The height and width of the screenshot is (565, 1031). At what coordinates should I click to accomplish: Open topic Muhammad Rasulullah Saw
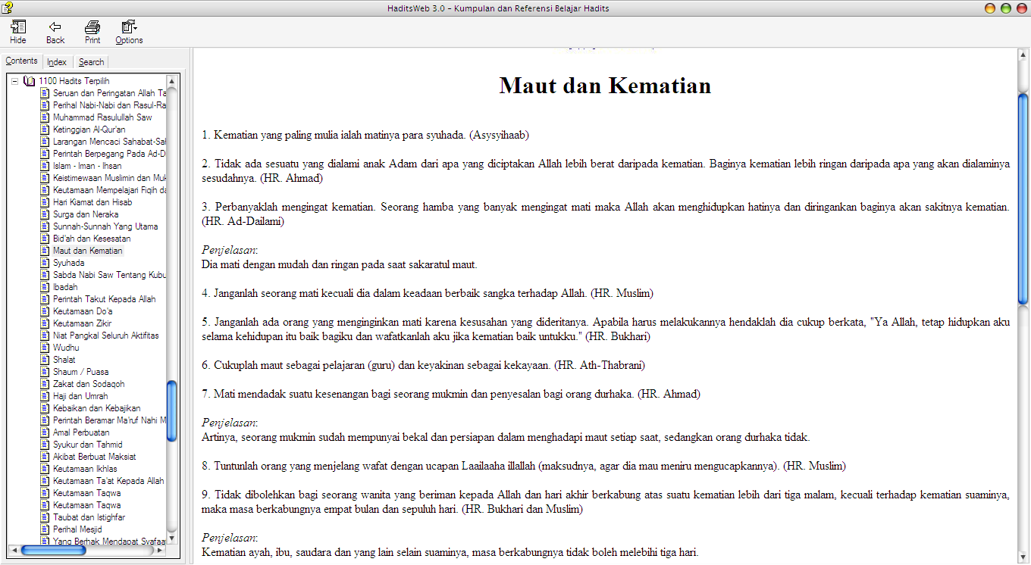click(102, 117)
